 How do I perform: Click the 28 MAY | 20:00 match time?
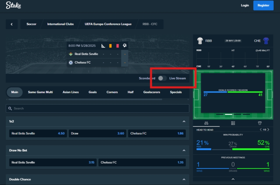[233, 41]
